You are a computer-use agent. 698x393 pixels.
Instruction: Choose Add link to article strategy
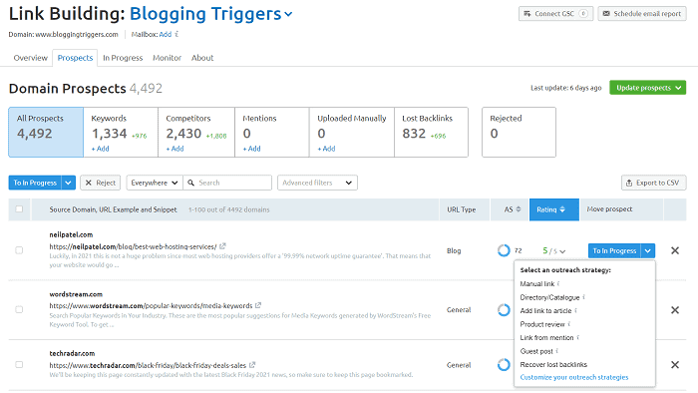click(x=545, y=310)
